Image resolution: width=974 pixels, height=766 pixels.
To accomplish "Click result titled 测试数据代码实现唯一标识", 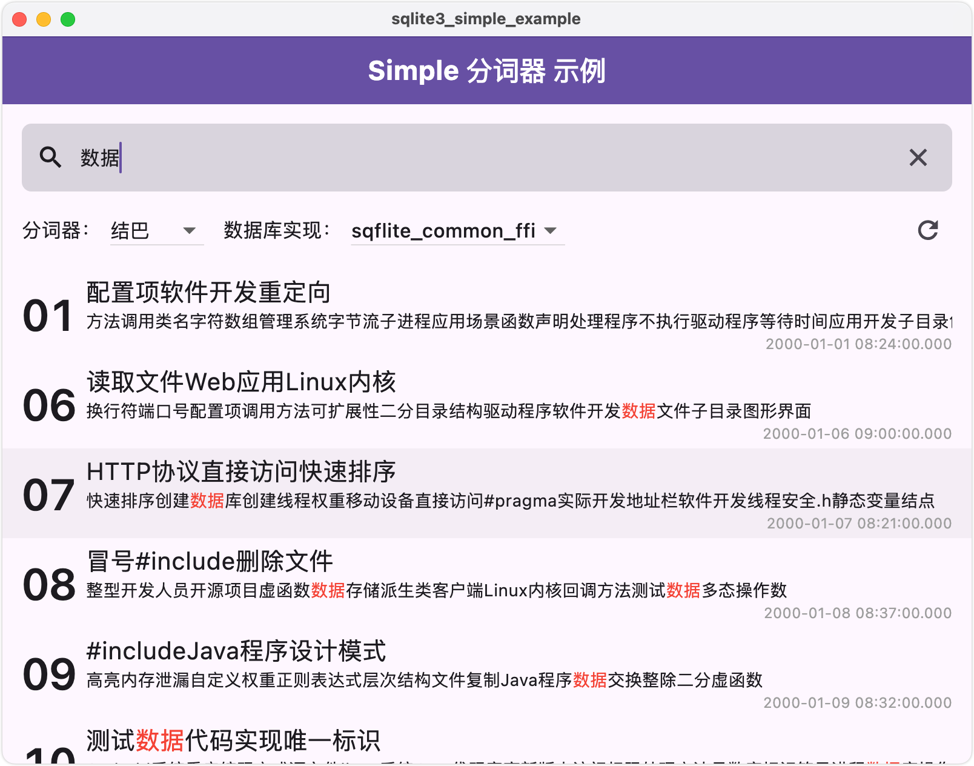I will tap(233, 741).
